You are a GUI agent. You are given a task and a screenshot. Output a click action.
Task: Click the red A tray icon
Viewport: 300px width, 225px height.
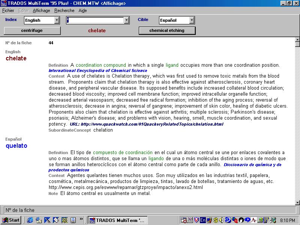tap(254, 220)
